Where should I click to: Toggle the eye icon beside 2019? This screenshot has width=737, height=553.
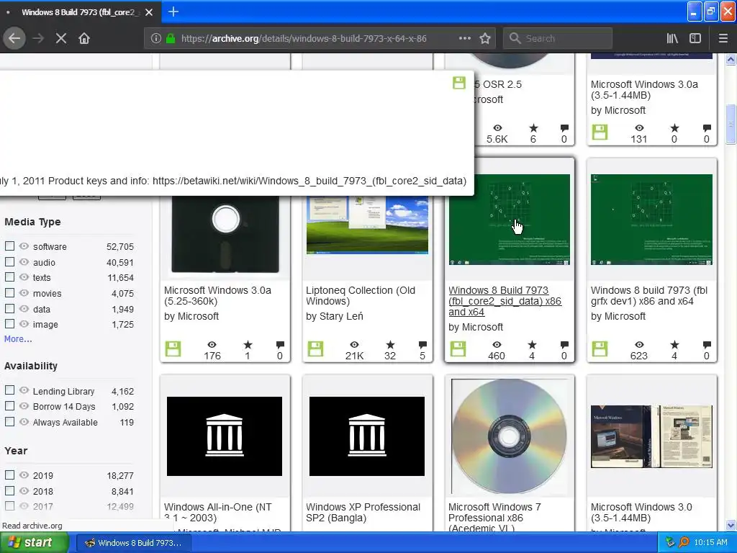(x=24, y=475)
